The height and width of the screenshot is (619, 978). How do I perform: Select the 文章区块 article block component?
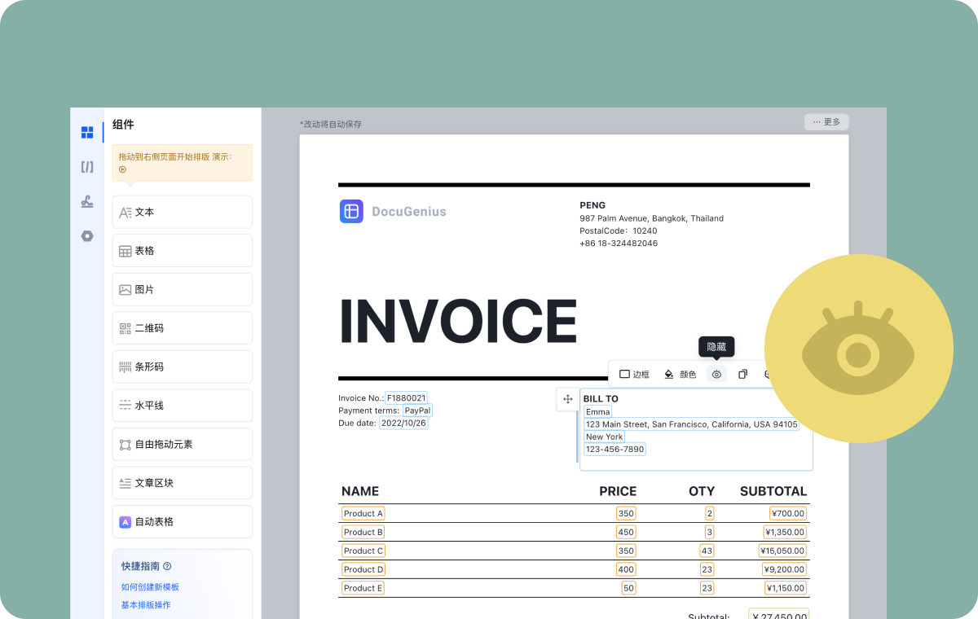coord(182,483)
